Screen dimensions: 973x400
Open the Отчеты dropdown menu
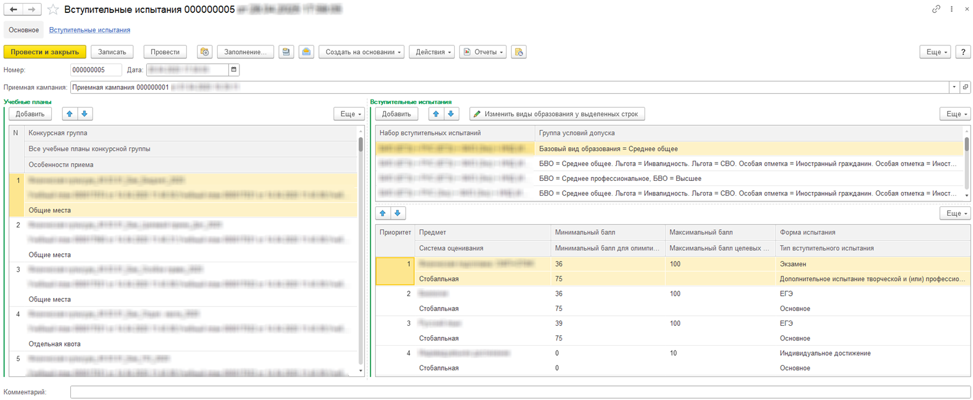[483, 52]
